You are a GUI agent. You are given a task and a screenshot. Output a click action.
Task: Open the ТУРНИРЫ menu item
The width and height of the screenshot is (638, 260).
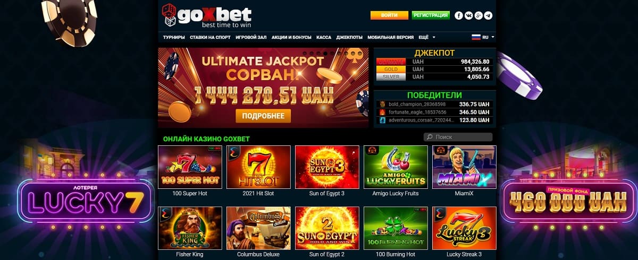(174, 38)
